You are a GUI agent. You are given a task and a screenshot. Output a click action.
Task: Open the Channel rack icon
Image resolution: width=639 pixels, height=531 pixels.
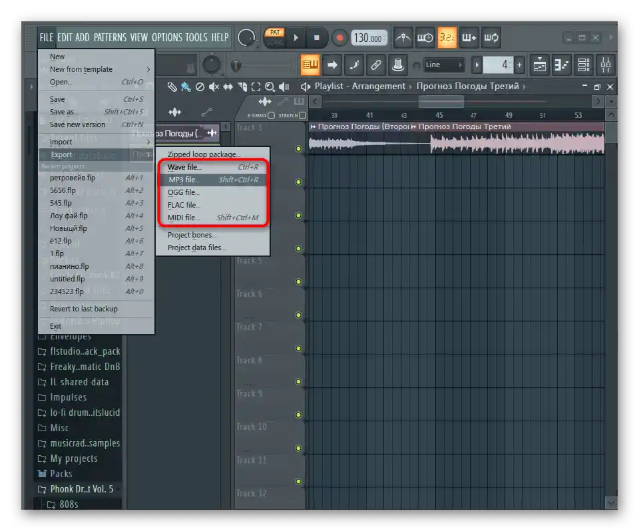(x=584, y=65)
